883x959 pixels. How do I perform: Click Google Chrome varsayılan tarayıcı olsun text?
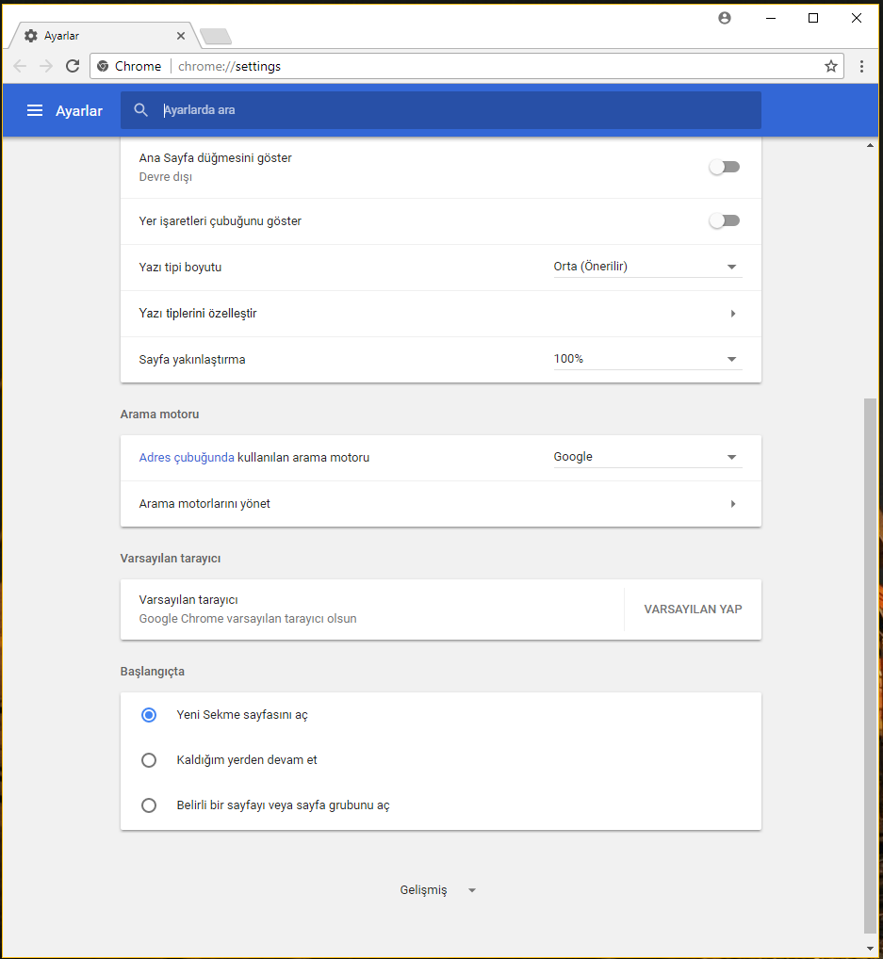[248, 619]
